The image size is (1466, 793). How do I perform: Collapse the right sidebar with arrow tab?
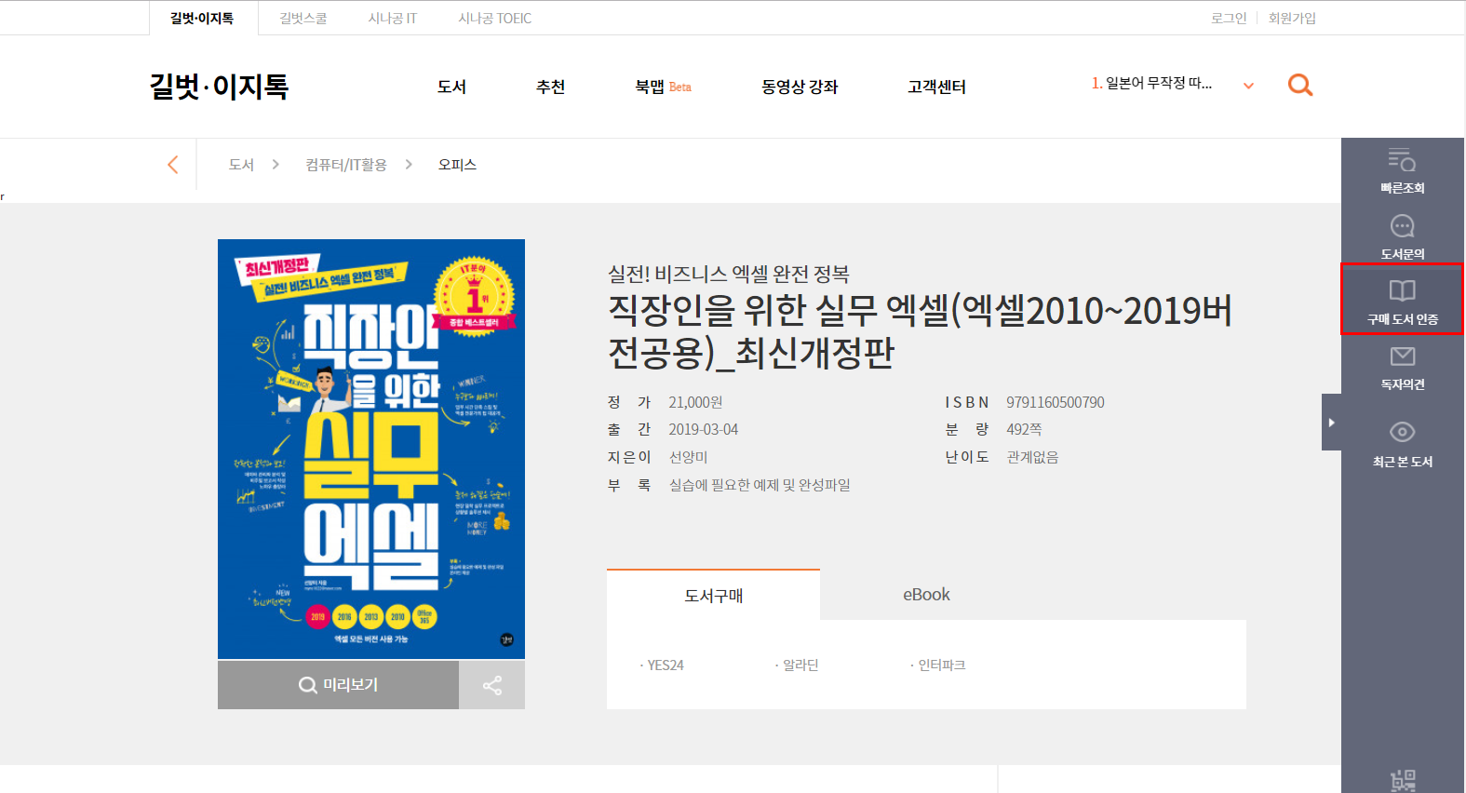(x=1331, y=423)
